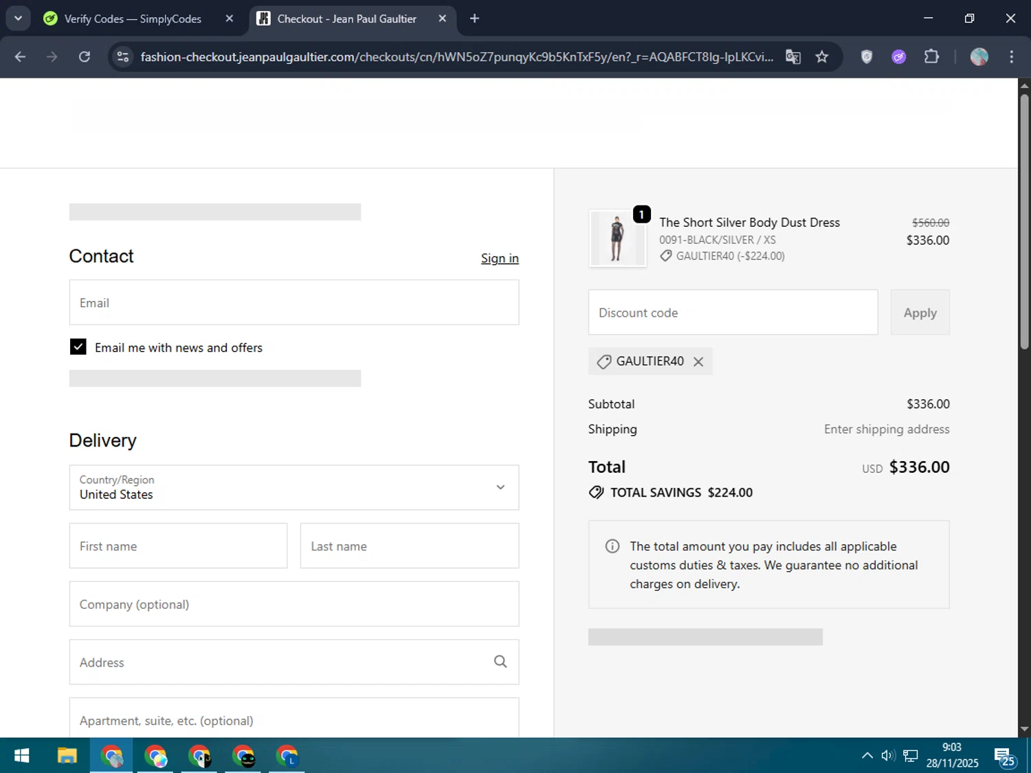1031x773 pixels.
Task: Focus the Apartment, suite field
Action: tap(294, 718)
